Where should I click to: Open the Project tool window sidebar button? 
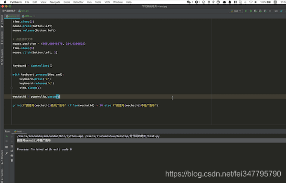coord(2,21)
